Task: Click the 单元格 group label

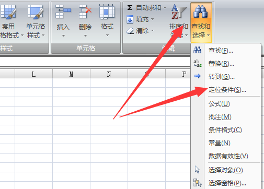Action: tap(86, 49)
